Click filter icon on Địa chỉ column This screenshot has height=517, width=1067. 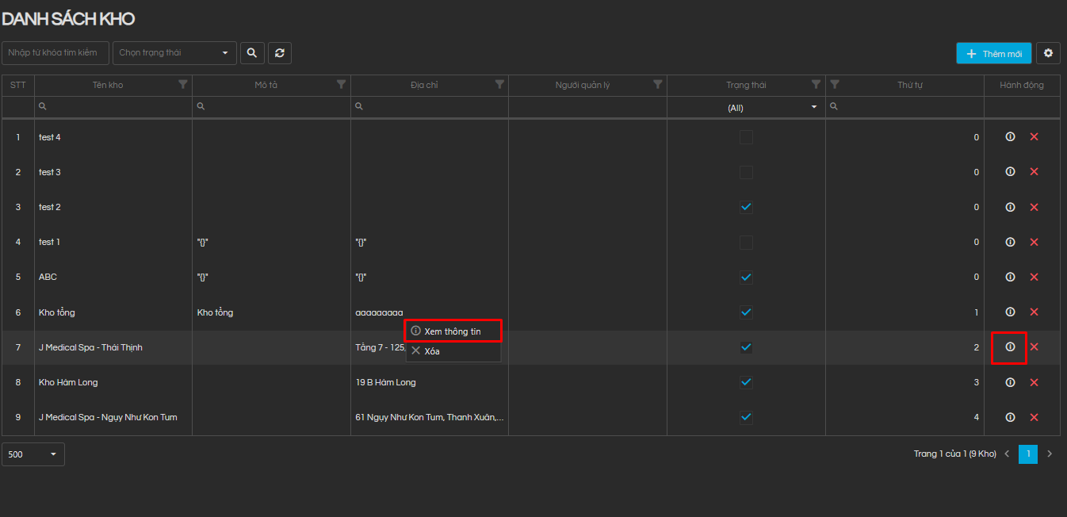tap(499, 84)
